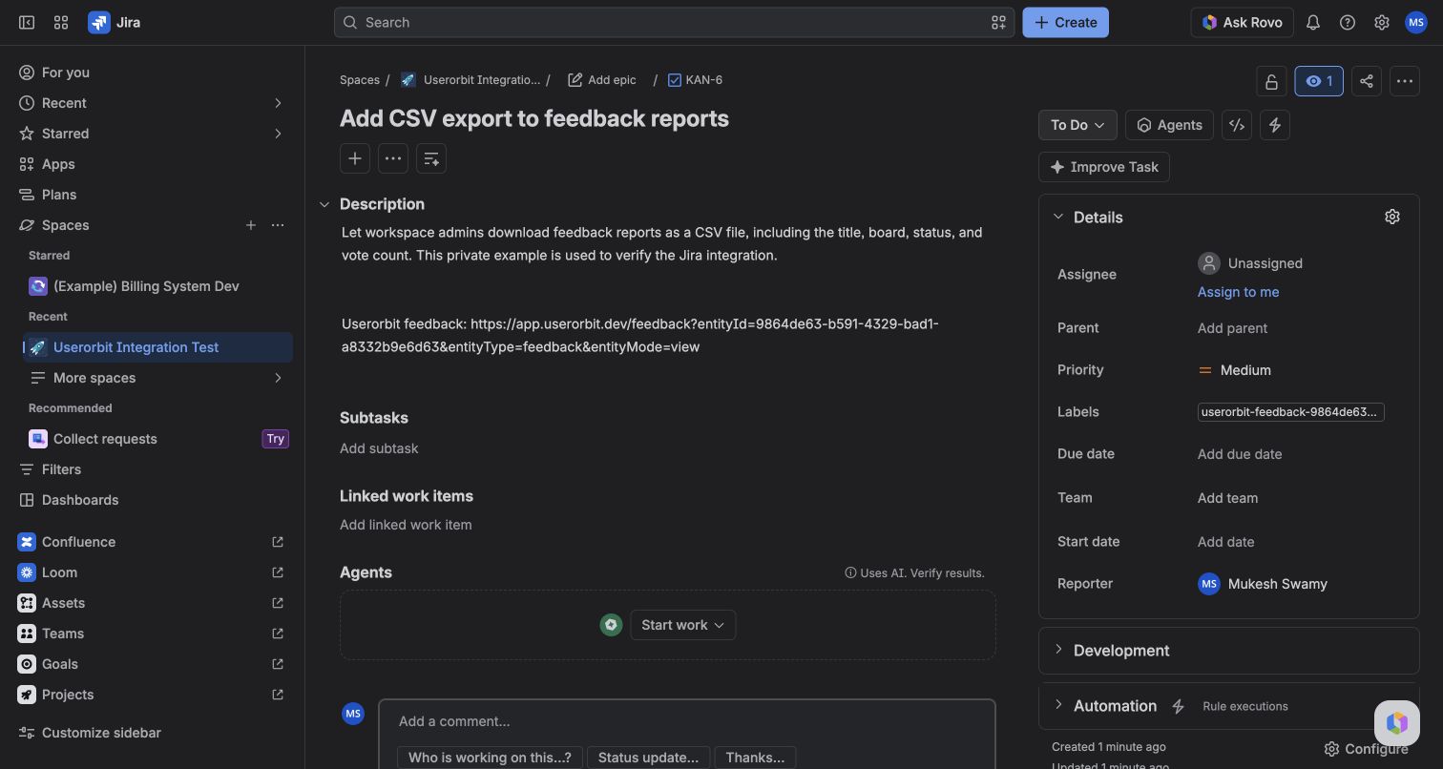Click the Create button
Viewport: 1443px width, 769px height.
pyautogui.click(x=1065, y=22)
